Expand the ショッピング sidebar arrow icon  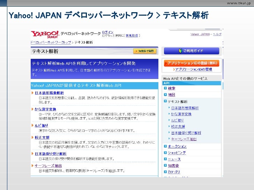[x=165, y=152]
